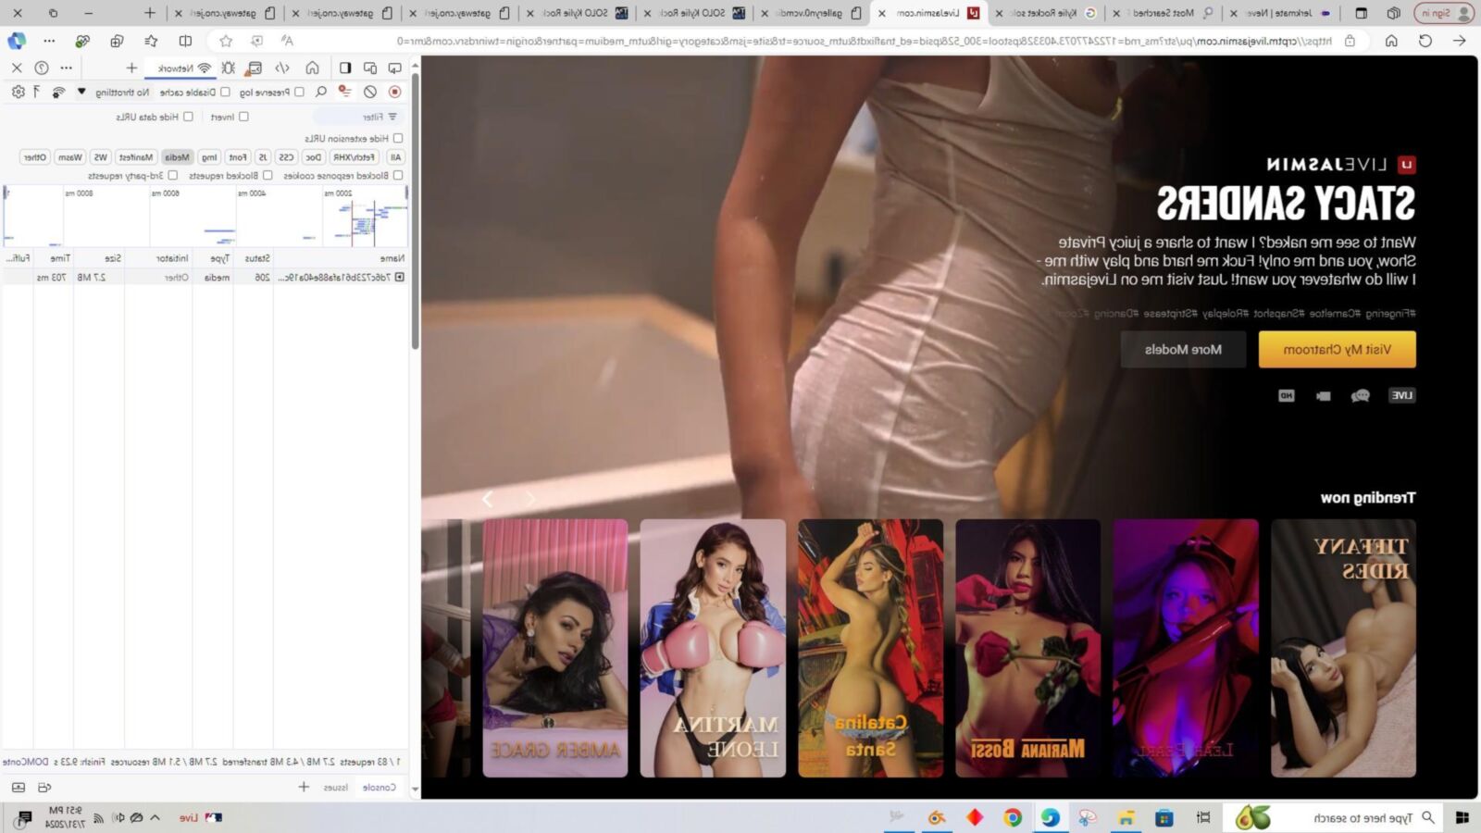Click the Windows Start button

tap(1462, 817)
